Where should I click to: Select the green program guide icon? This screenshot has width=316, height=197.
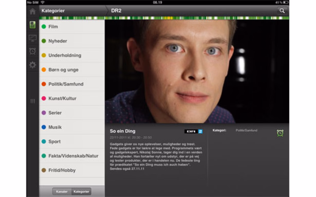pyautogui.click(x=32, y=25)
